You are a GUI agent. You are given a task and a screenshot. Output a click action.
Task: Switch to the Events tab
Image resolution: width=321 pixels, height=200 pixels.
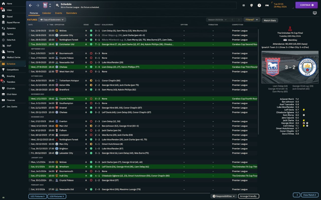(59, 13)
